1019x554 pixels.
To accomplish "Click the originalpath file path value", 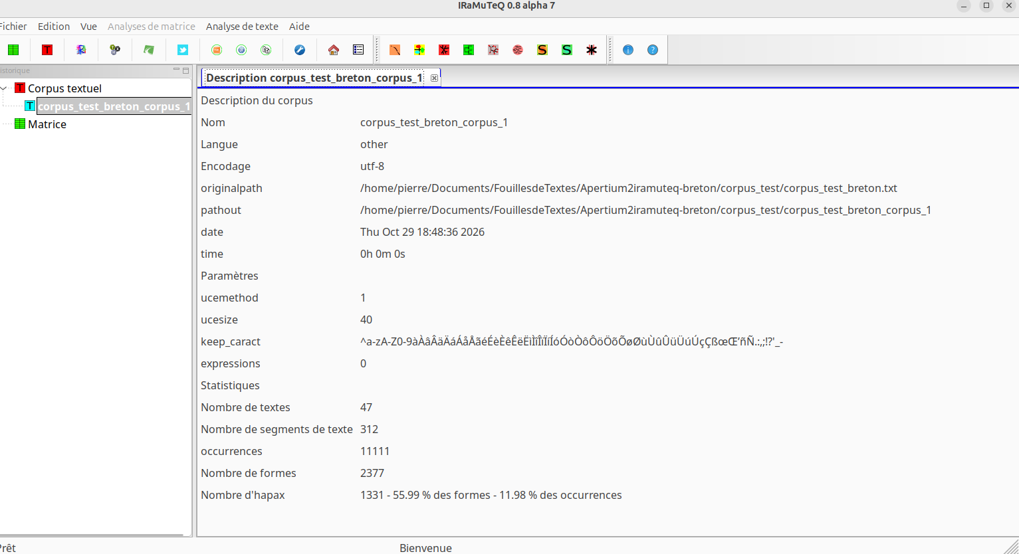I will 629,188.
